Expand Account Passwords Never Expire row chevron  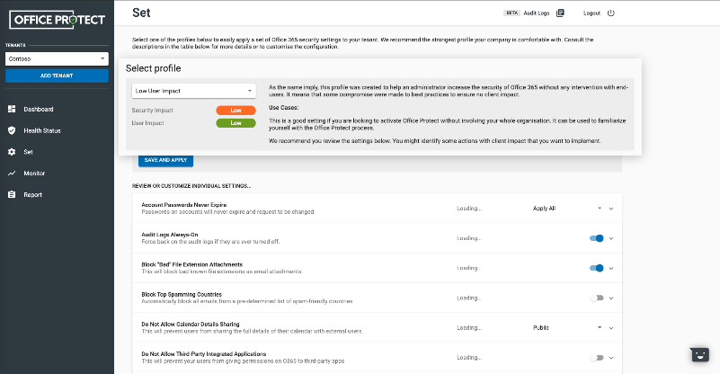click(x=611, y=209)
